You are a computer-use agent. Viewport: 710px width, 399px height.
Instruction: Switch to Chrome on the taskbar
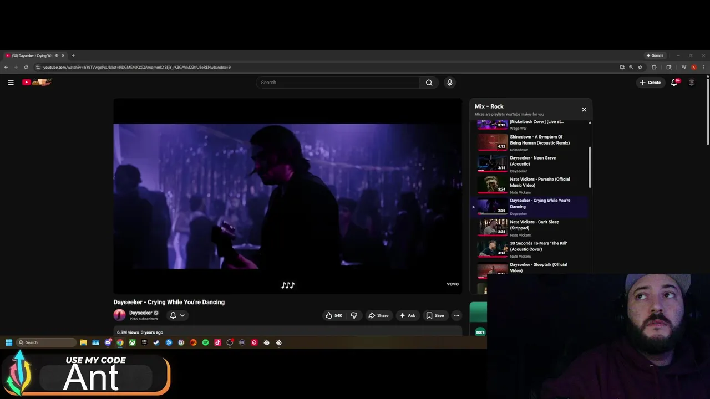[120, 342]
